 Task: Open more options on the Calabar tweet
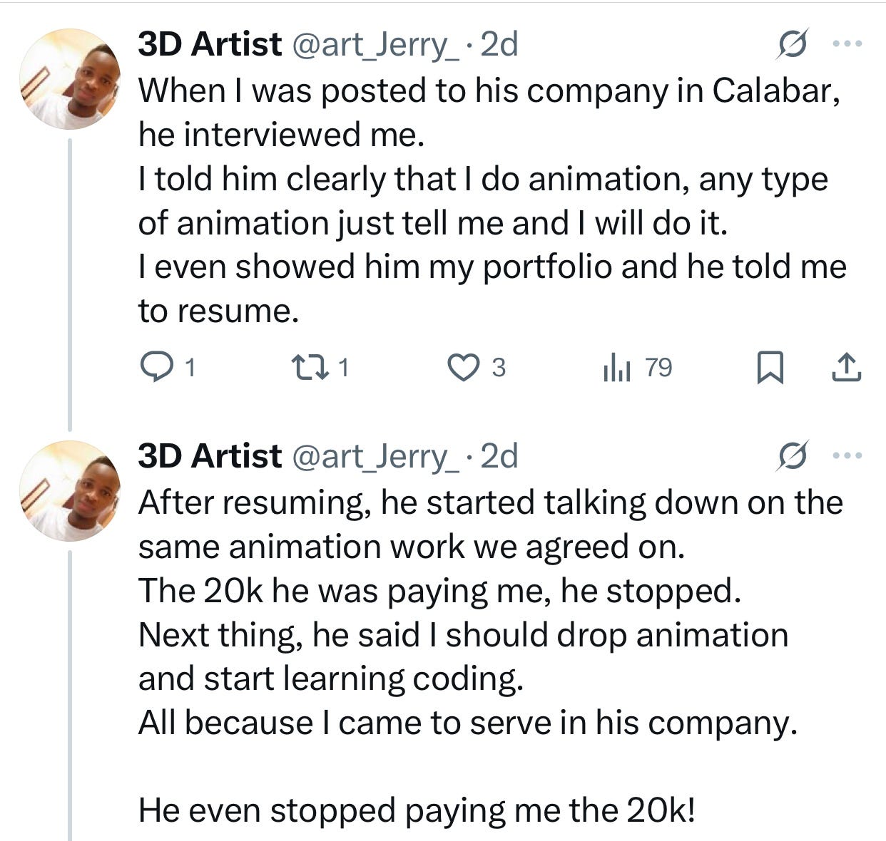tap(847, 44)
